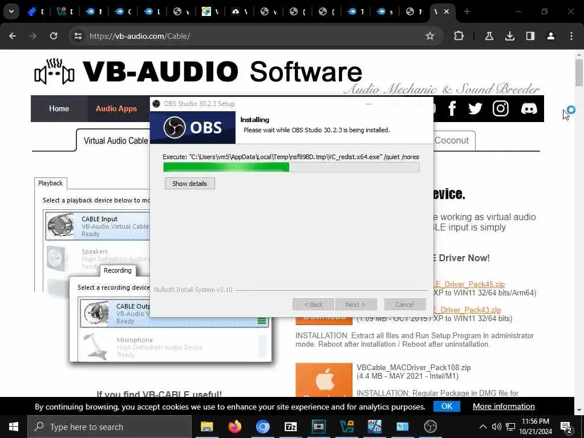Switch to the second browser tab

click(x=65, y=11)
